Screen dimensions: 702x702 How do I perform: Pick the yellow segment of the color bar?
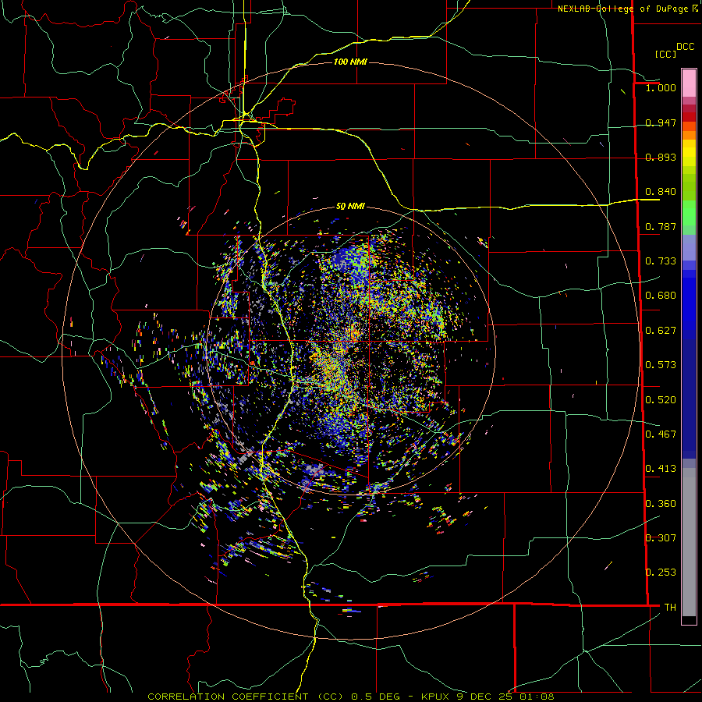(689, 153)
